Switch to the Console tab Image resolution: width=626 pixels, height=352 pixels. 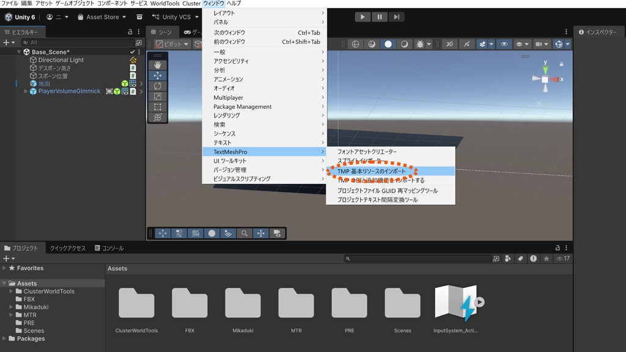(109, 248)
